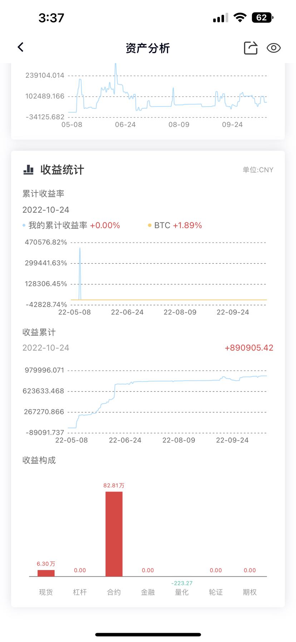Tap the 杠杆 category label
This screenshot has height=642, width=296.
coord(80,592)
